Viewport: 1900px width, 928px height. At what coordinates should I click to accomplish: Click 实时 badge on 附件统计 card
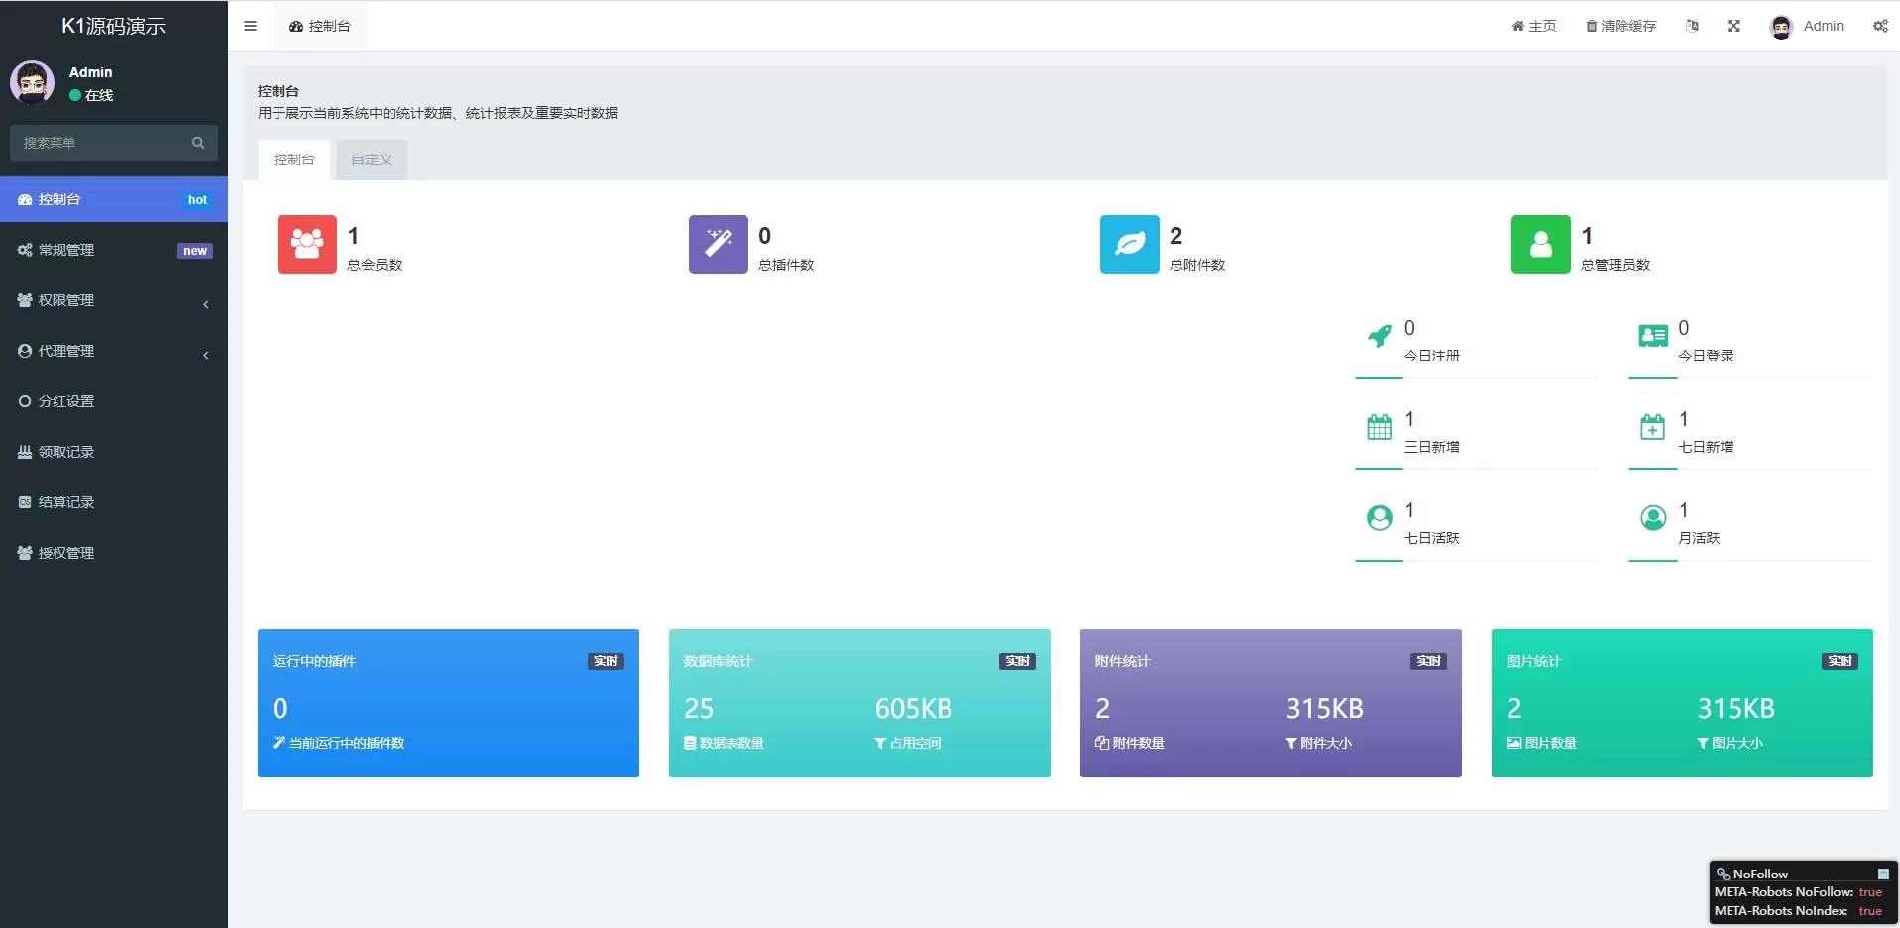coord(1428,661)
